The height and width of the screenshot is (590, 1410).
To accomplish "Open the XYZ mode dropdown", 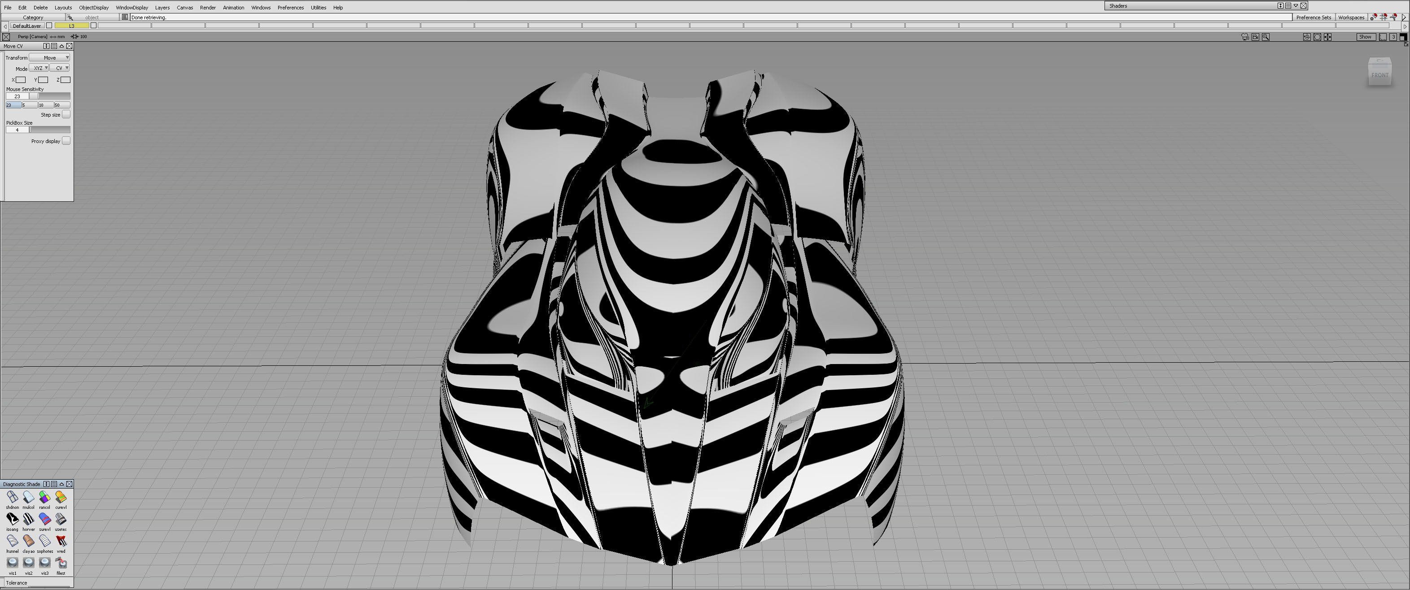I will (39, 68).
